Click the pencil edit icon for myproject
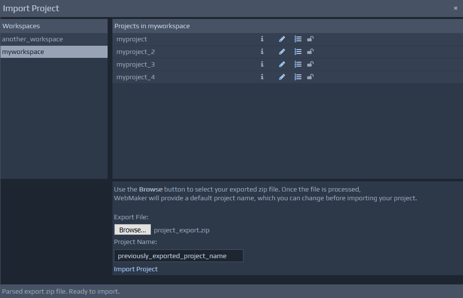The width and height of the screenshot is (463, 298). pyautogui.click(x=282, y=39)
